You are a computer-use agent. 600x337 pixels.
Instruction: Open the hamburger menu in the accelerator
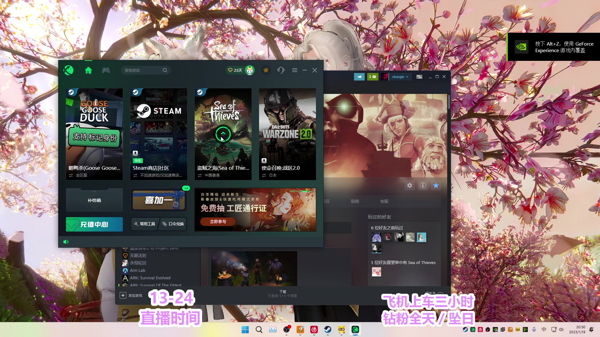pos(295,70)
